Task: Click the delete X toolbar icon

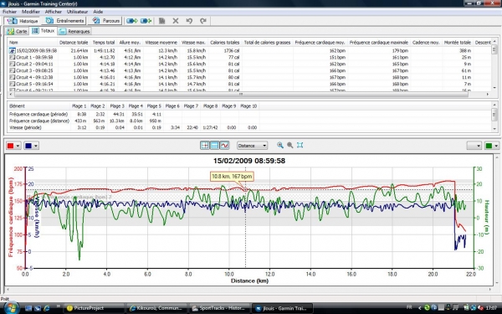Action: [176, 21]
